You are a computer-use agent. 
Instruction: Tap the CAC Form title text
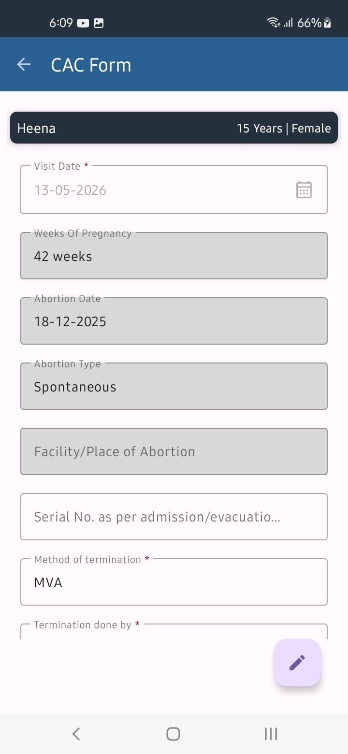coord(91,65)
